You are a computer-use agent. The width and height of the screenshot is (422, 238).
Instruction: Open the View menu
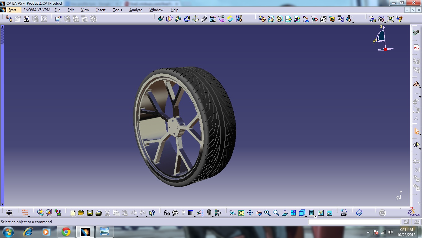click(x=85, y=10)
